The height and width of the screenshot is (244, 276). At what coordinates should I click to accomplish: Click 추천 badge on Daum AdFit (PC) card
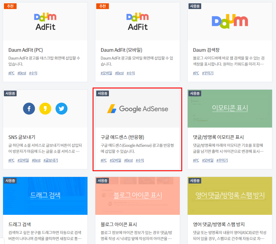tap(10, 6)
